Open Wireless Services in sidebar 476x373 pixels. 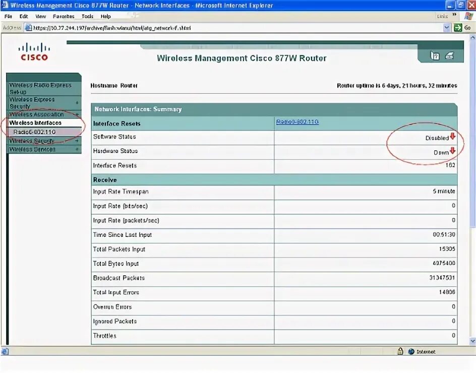[44, 149]
